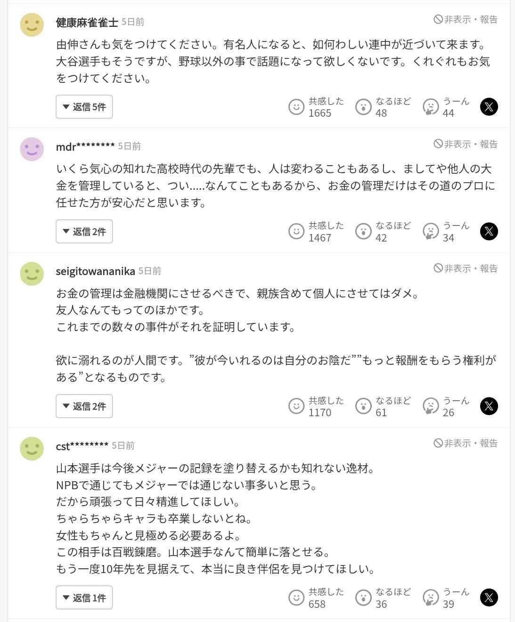Expand 返信1件 replies on cst******** comment

(84, 598)
